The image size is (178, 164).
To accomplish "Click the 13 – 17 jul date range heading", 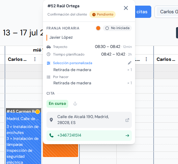I will point(23,33).
